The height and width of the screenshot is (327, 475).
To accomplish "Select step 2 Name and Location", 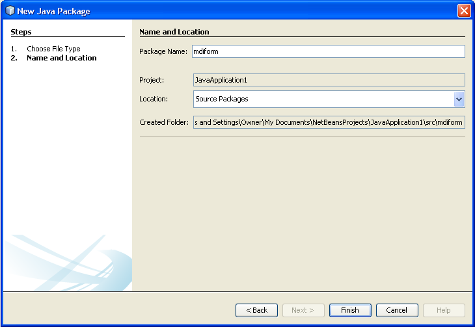I will coord(62,58).
